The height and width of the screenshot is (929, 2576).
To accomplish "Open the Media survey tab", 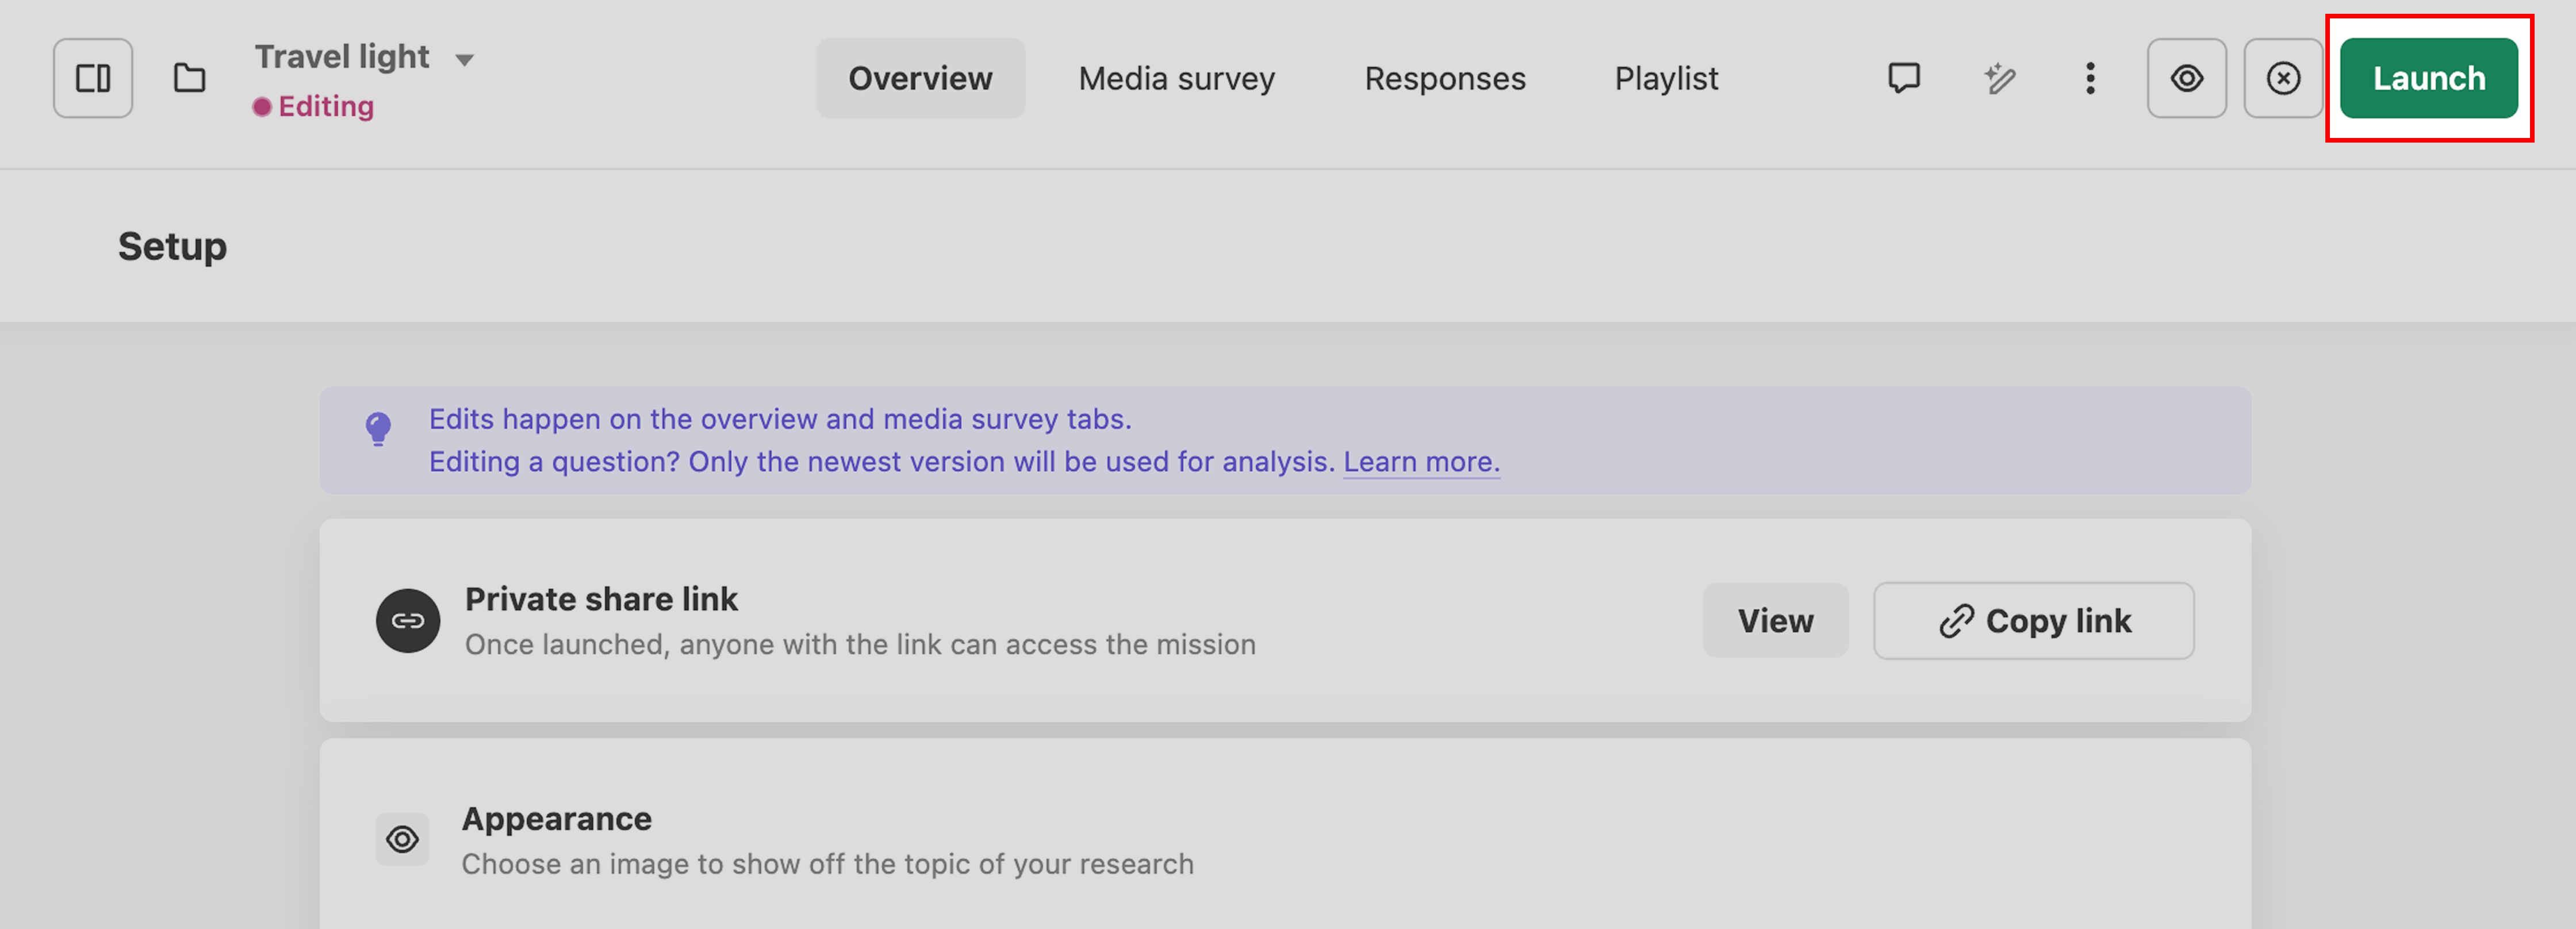I will [x=1176, y=78].
